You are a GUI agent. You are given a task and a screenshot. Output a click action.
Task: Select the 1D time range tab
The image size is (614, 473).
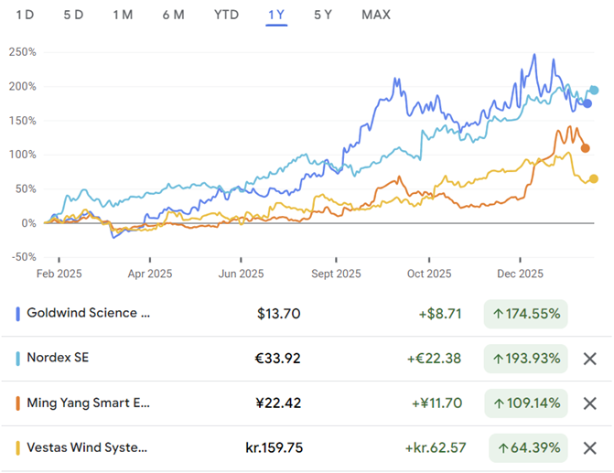25,15
